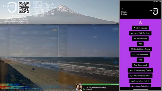
Task: Click the JAPER shield logo on stream overlay
Action: pos(10,7)
